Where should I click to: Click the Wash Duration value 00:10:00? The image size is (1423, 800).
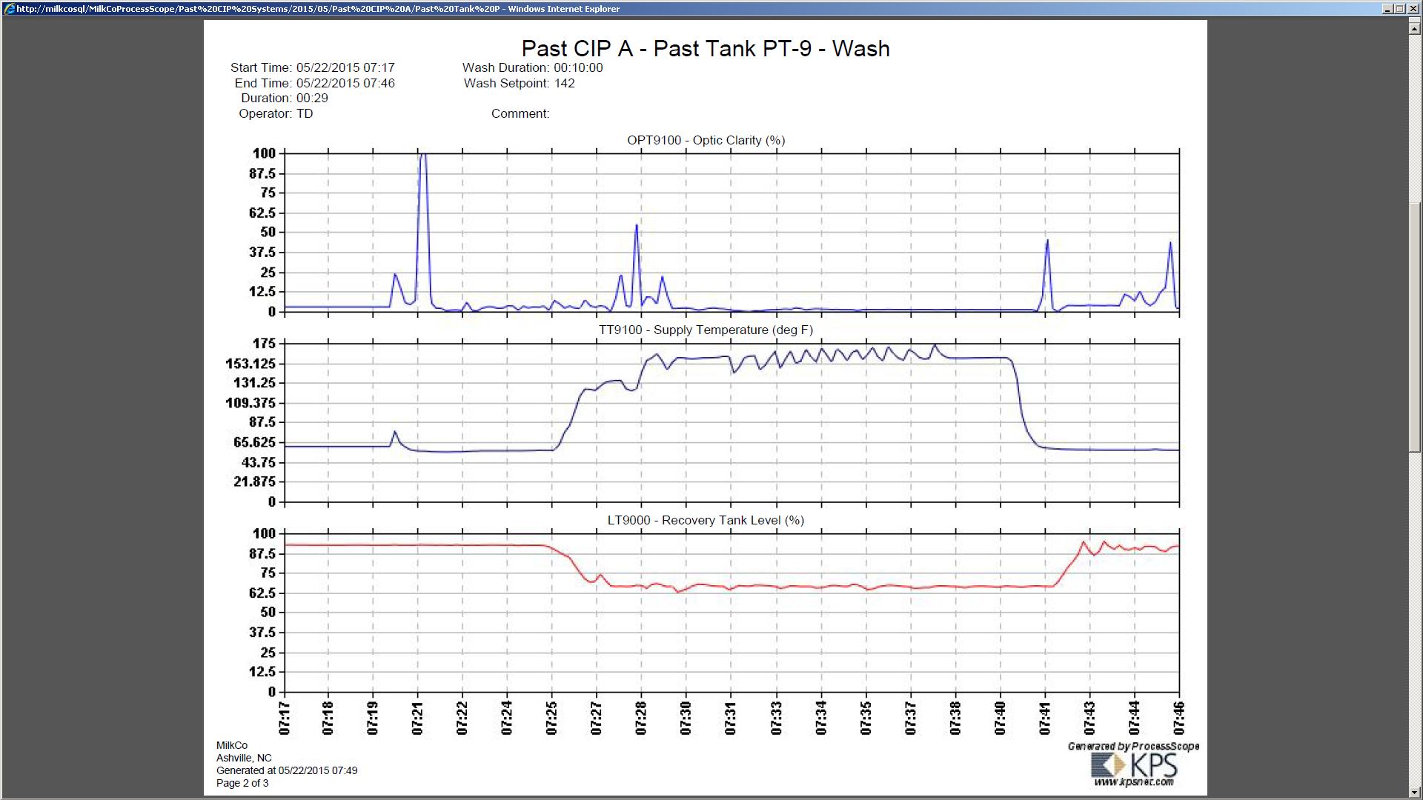578,67
